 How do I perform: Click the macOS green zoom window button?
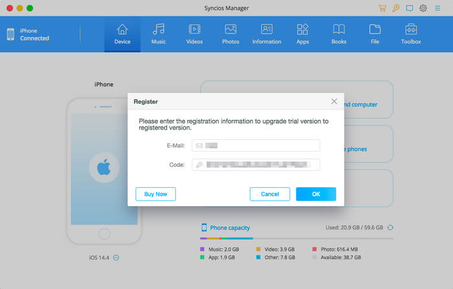pyautogui.click(x=30, y=8)
